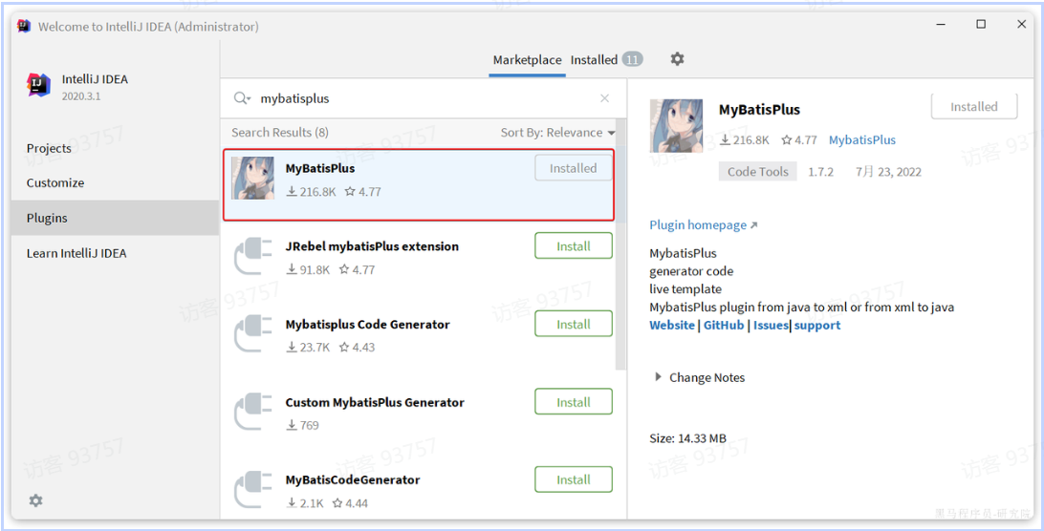Viewport: 1044px width, 531px height.
Task: Select JRebel mybatisPlus extension title
Action: 372,246
